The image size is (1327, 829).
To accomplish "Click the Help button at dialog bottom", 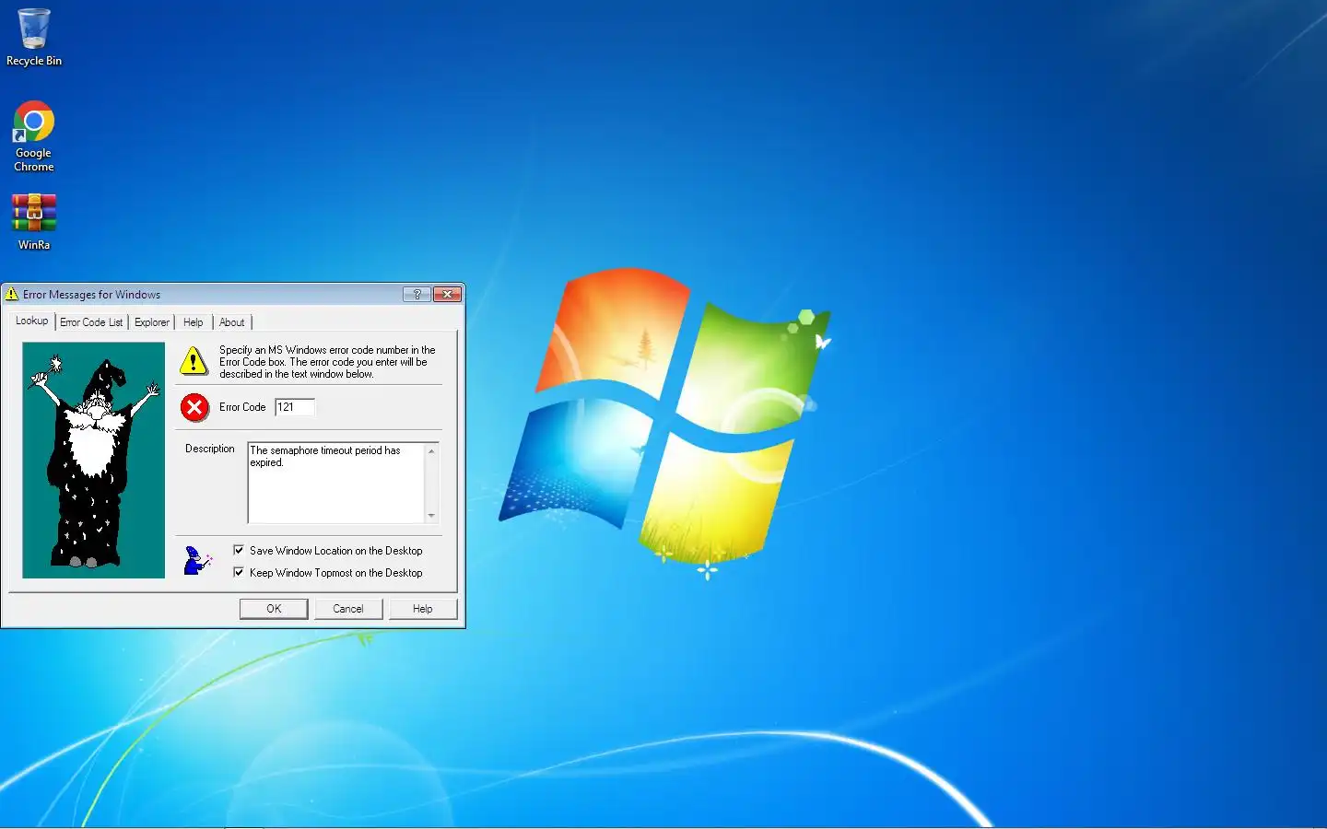I will point(423,609).
